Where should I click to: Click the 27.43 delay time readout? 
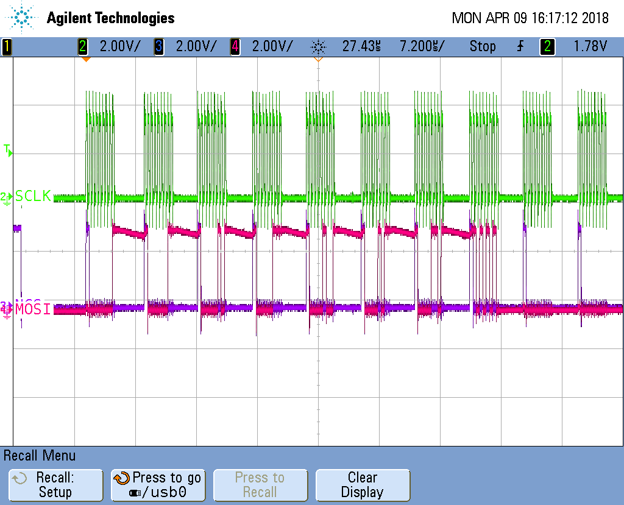point(361,46)
